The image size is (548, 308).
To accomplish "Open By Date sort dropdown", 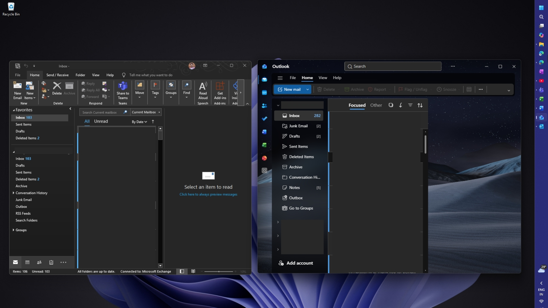I will click(x=139, y=122).
